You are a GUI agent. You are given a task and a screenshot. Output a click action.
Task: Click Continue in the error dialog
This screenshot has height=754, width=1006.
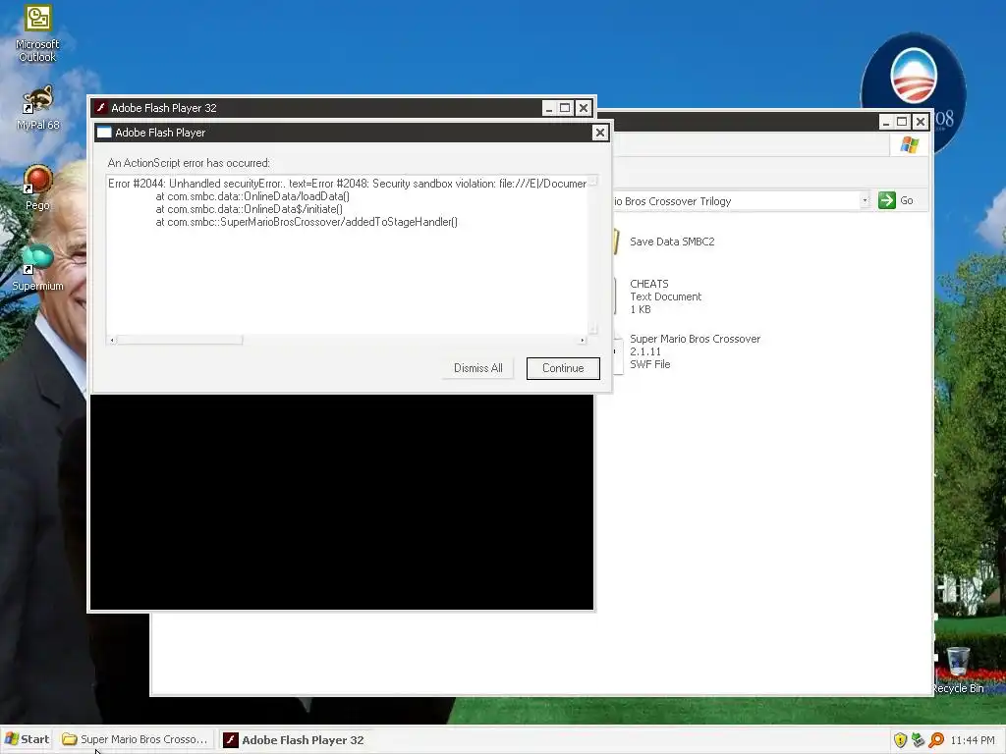point(563,368)
